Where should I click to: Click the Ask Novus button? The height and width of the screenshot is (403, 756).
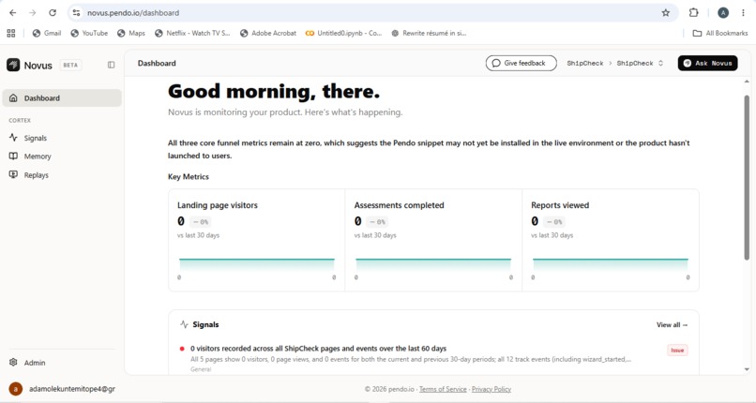(x=707, y=63)
